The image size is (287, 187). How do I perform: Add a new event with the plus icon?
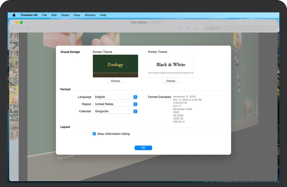pos(13,28)
